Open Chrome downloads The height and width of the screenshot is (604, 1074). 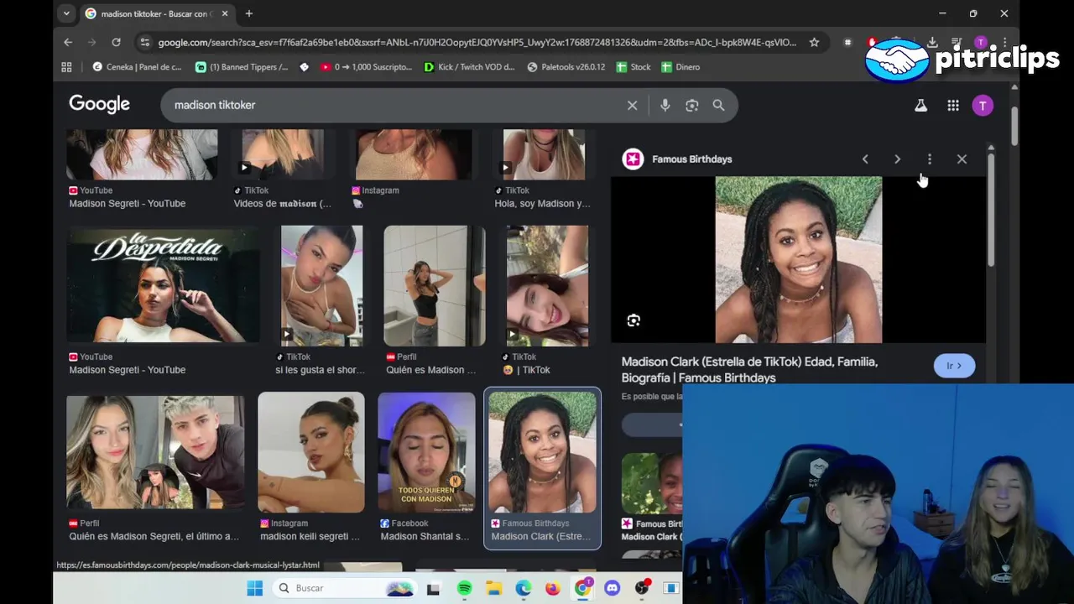click(932, 42)
